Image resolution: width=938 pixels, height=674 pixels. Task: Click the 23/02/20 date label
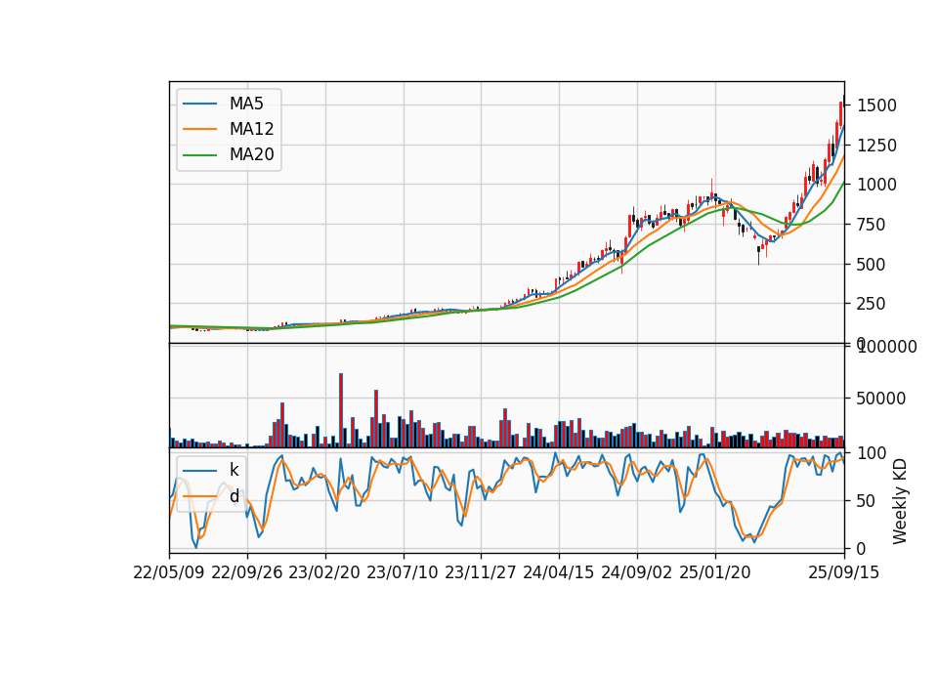click(x=324, y=573)
